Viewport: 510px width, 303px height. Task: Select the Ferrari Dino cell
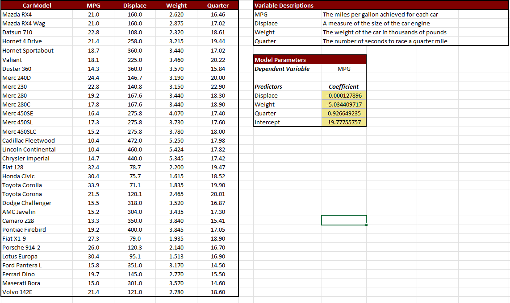coord(37,274)
